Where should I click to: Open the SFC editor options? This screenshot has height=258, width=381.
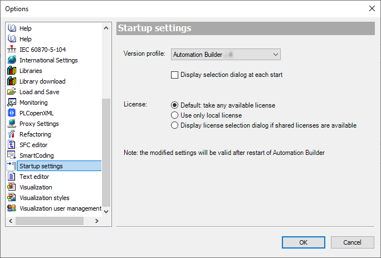point(33,145)
